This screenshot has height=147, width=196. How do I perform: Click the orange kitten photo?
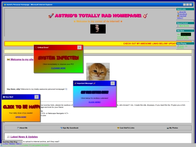98,72
